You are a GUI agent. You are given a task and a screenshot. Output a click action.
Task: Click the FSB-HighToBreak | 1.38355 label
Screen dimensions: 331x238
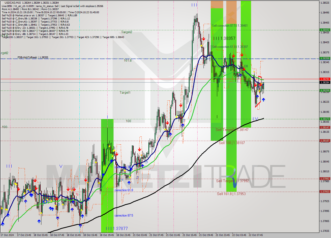pos(33,57)
